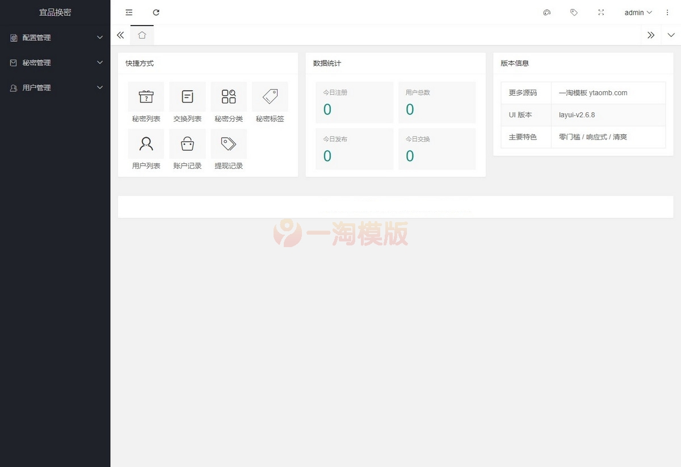The height and width of the screenshot is (467, 681).
Task: Click the 用户列表 shortcut label
Action: coord(146,166)
